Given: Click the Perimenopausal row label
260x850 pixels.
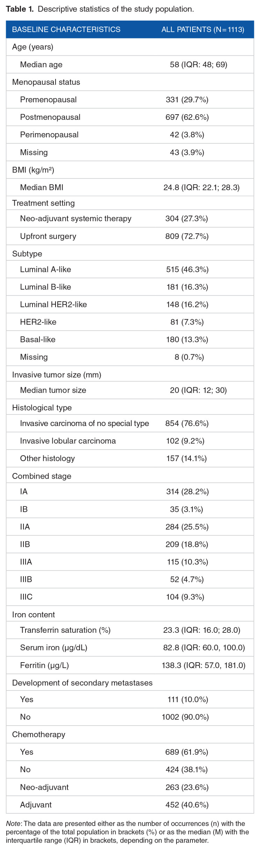Looking at the screenshot, I should pyautogui.click(x=49, y=135).
